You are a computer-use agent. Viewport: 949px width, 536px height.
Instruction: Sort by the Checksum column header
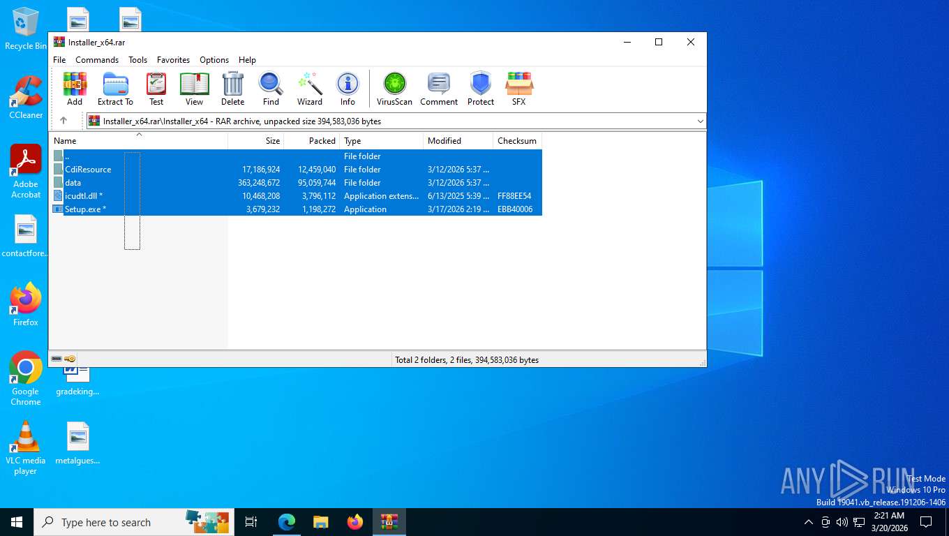pos(518,141)
